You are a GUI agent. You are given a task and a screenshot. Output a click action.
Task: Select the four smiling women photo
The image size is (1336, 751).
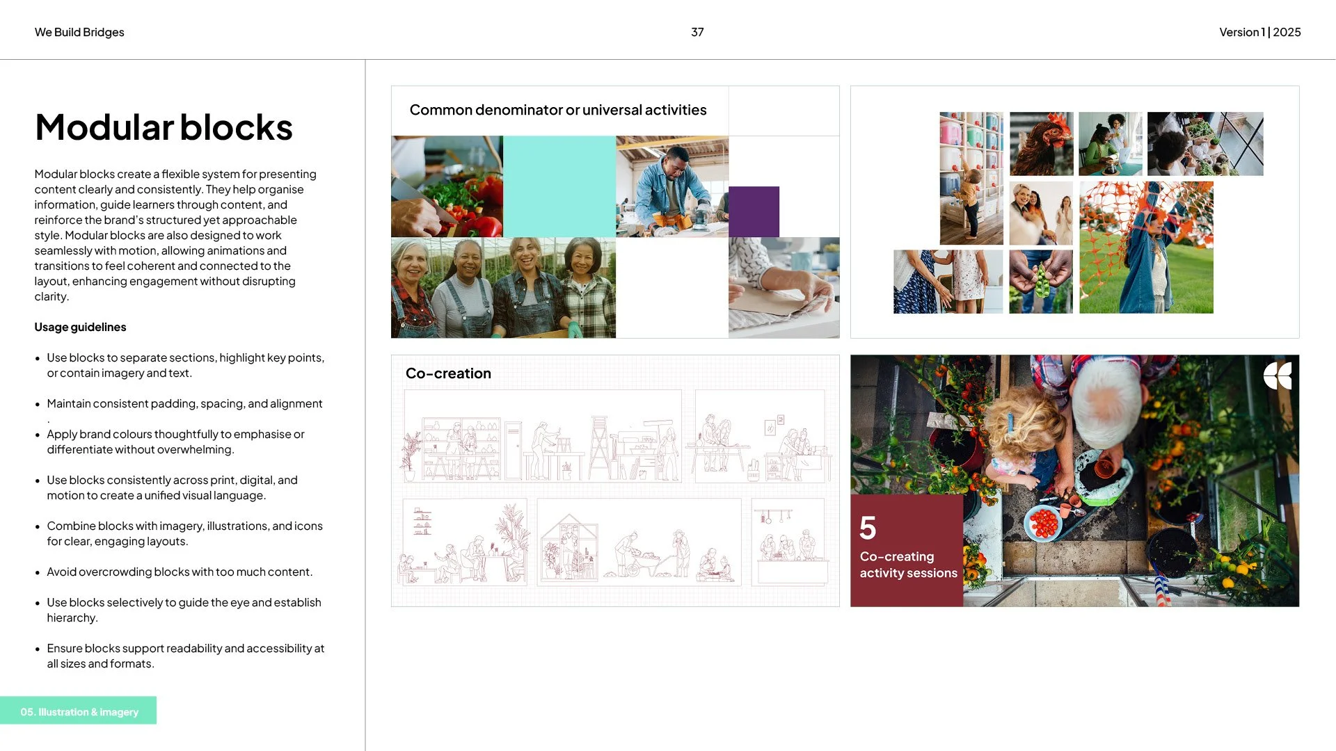[503, 288]
